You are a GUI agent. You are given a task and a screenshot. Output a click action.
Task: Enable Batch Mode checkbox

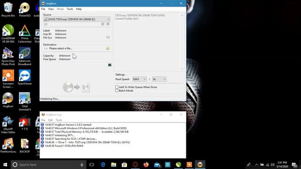tap(117, 91)
